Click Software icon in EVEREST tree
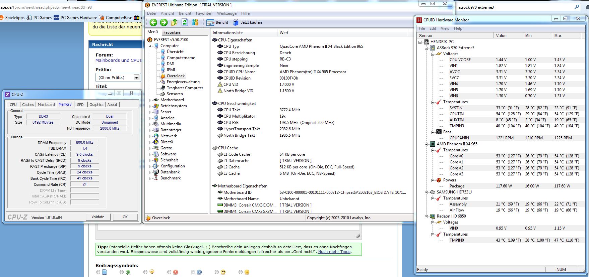 coord(156,154)
